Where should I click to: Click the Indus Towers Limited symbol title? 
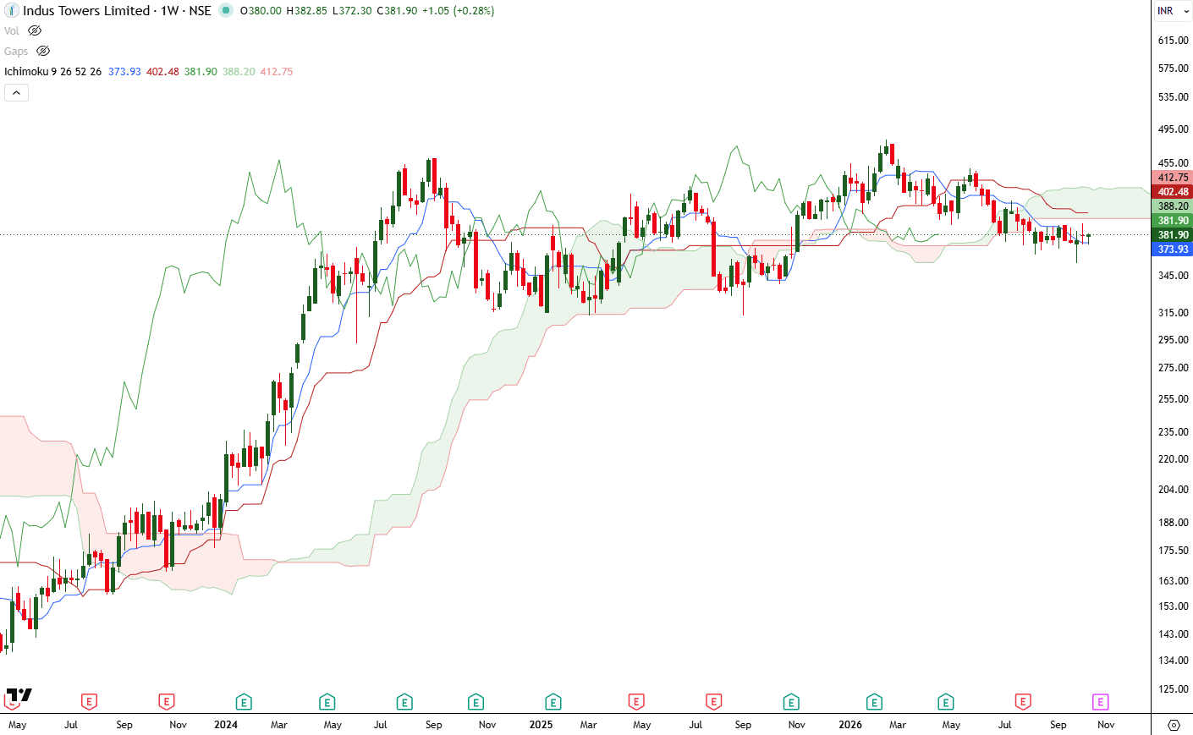[x=86, y=11]
